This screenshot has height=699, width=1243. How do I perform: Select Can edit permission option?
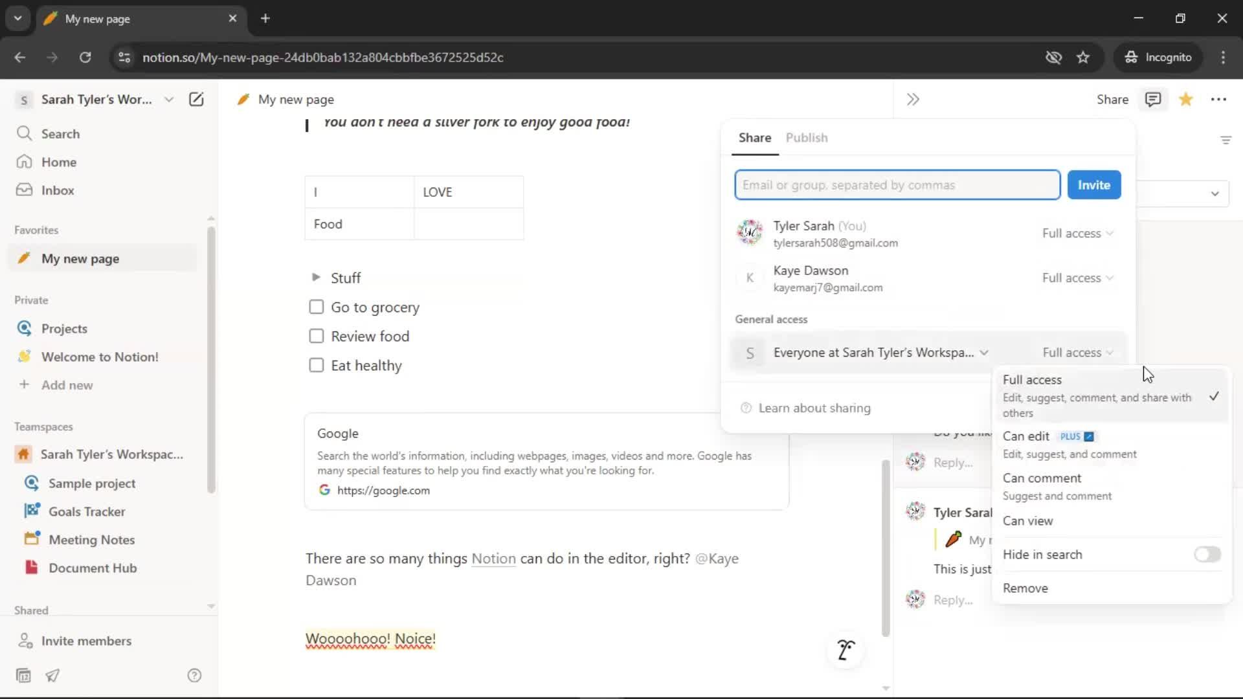point(1111,445)
